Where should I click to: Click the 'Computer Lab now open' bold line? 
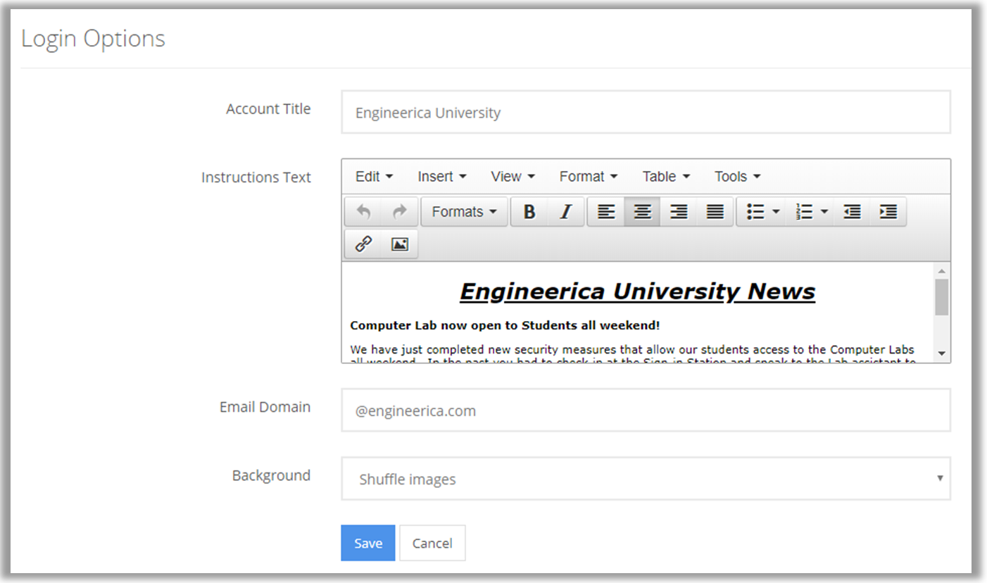(505, 325)
